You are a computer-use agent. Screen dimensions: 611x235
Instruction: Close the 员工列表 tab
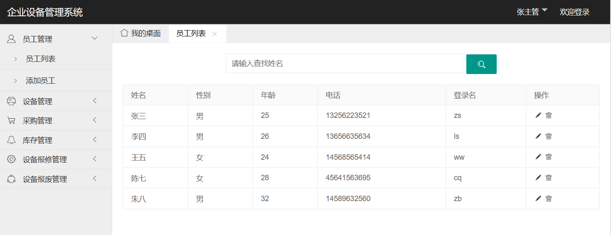214,34
